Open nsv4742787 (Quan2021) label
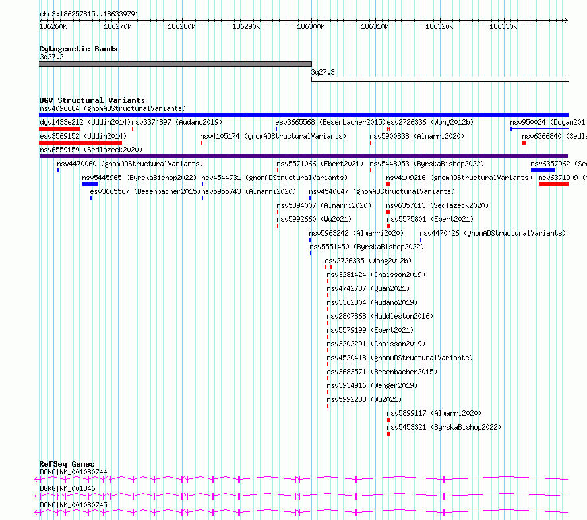Image resolution: width=587 pixels, height=520 pixels. point(368,289)
